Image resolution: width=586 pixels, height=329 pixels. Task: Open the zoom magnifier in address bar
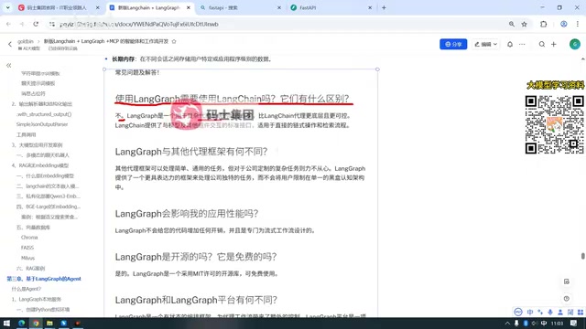[x=511, y=24]
